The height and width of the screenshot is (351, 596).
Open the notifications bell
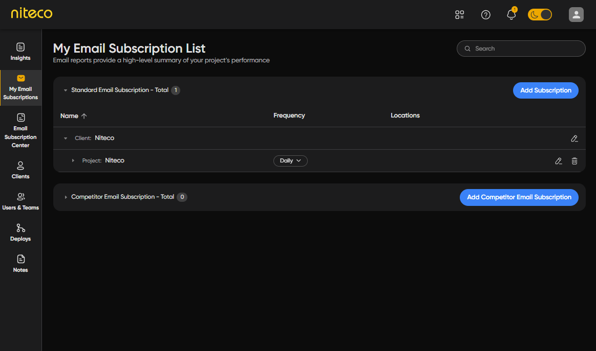coord(511,14)
